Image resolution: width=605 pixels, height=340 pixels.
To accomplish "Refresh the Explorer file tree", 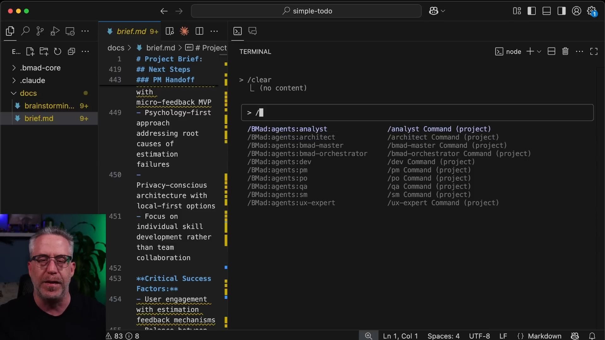I will (57, 51).
